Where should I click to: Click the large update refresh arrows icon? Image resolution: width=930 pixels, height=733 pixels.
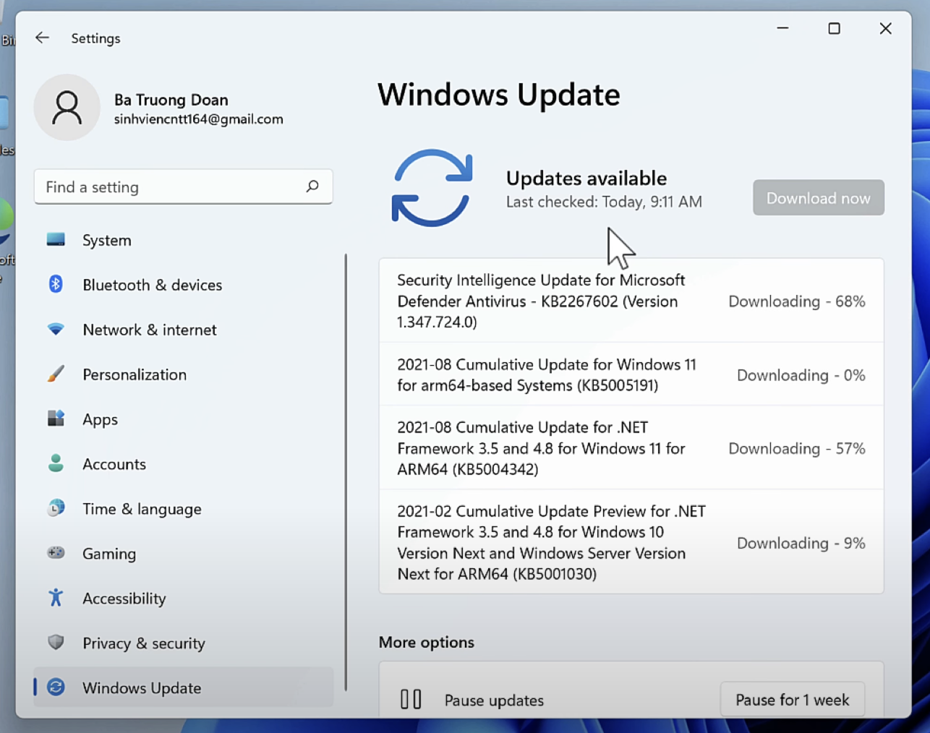click(x=432, y=188)
